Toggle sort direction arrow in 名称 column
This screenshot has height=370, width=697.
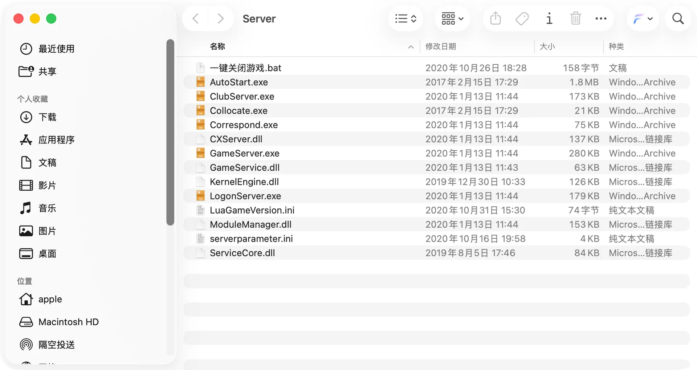(x=411, y=47)
